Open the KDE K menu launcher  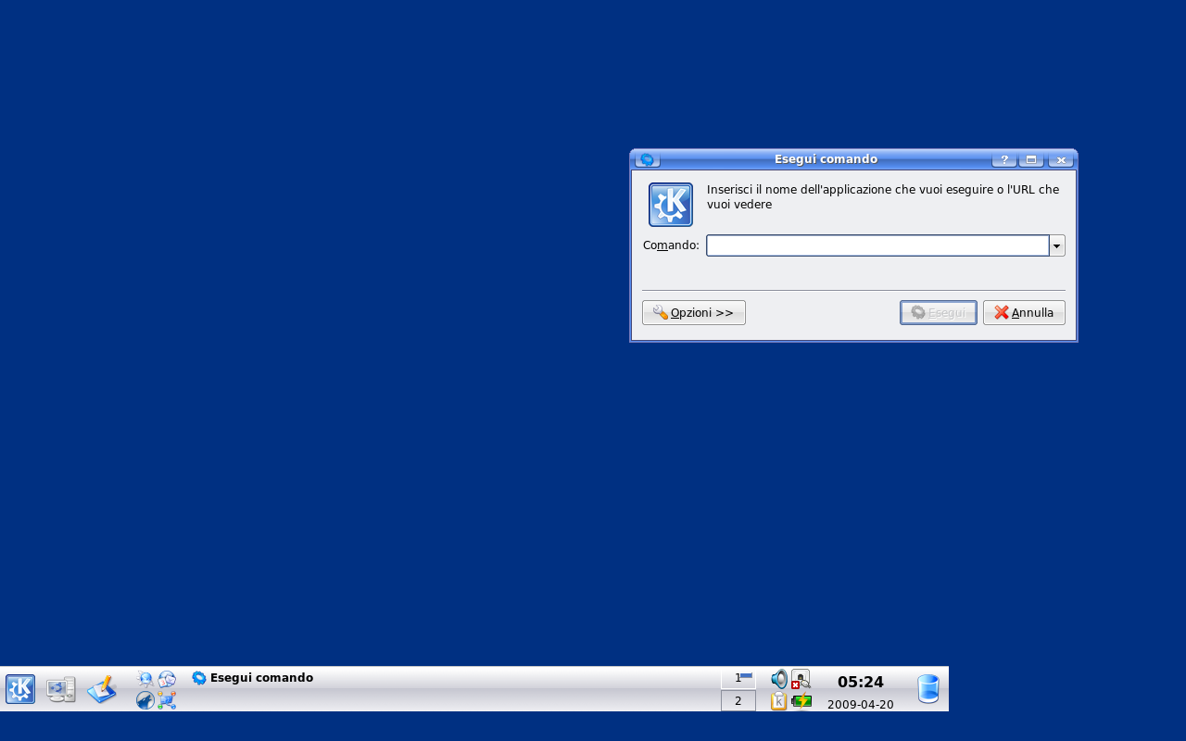click(20, 689)
